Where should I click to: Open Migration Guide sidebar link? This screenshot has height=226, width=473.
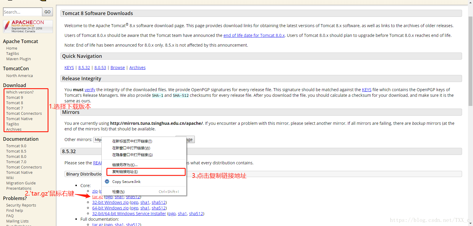tap(21, 183)
